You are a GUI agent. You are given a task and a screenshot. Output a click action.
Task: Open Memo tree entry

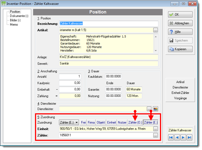pos(14,25)
